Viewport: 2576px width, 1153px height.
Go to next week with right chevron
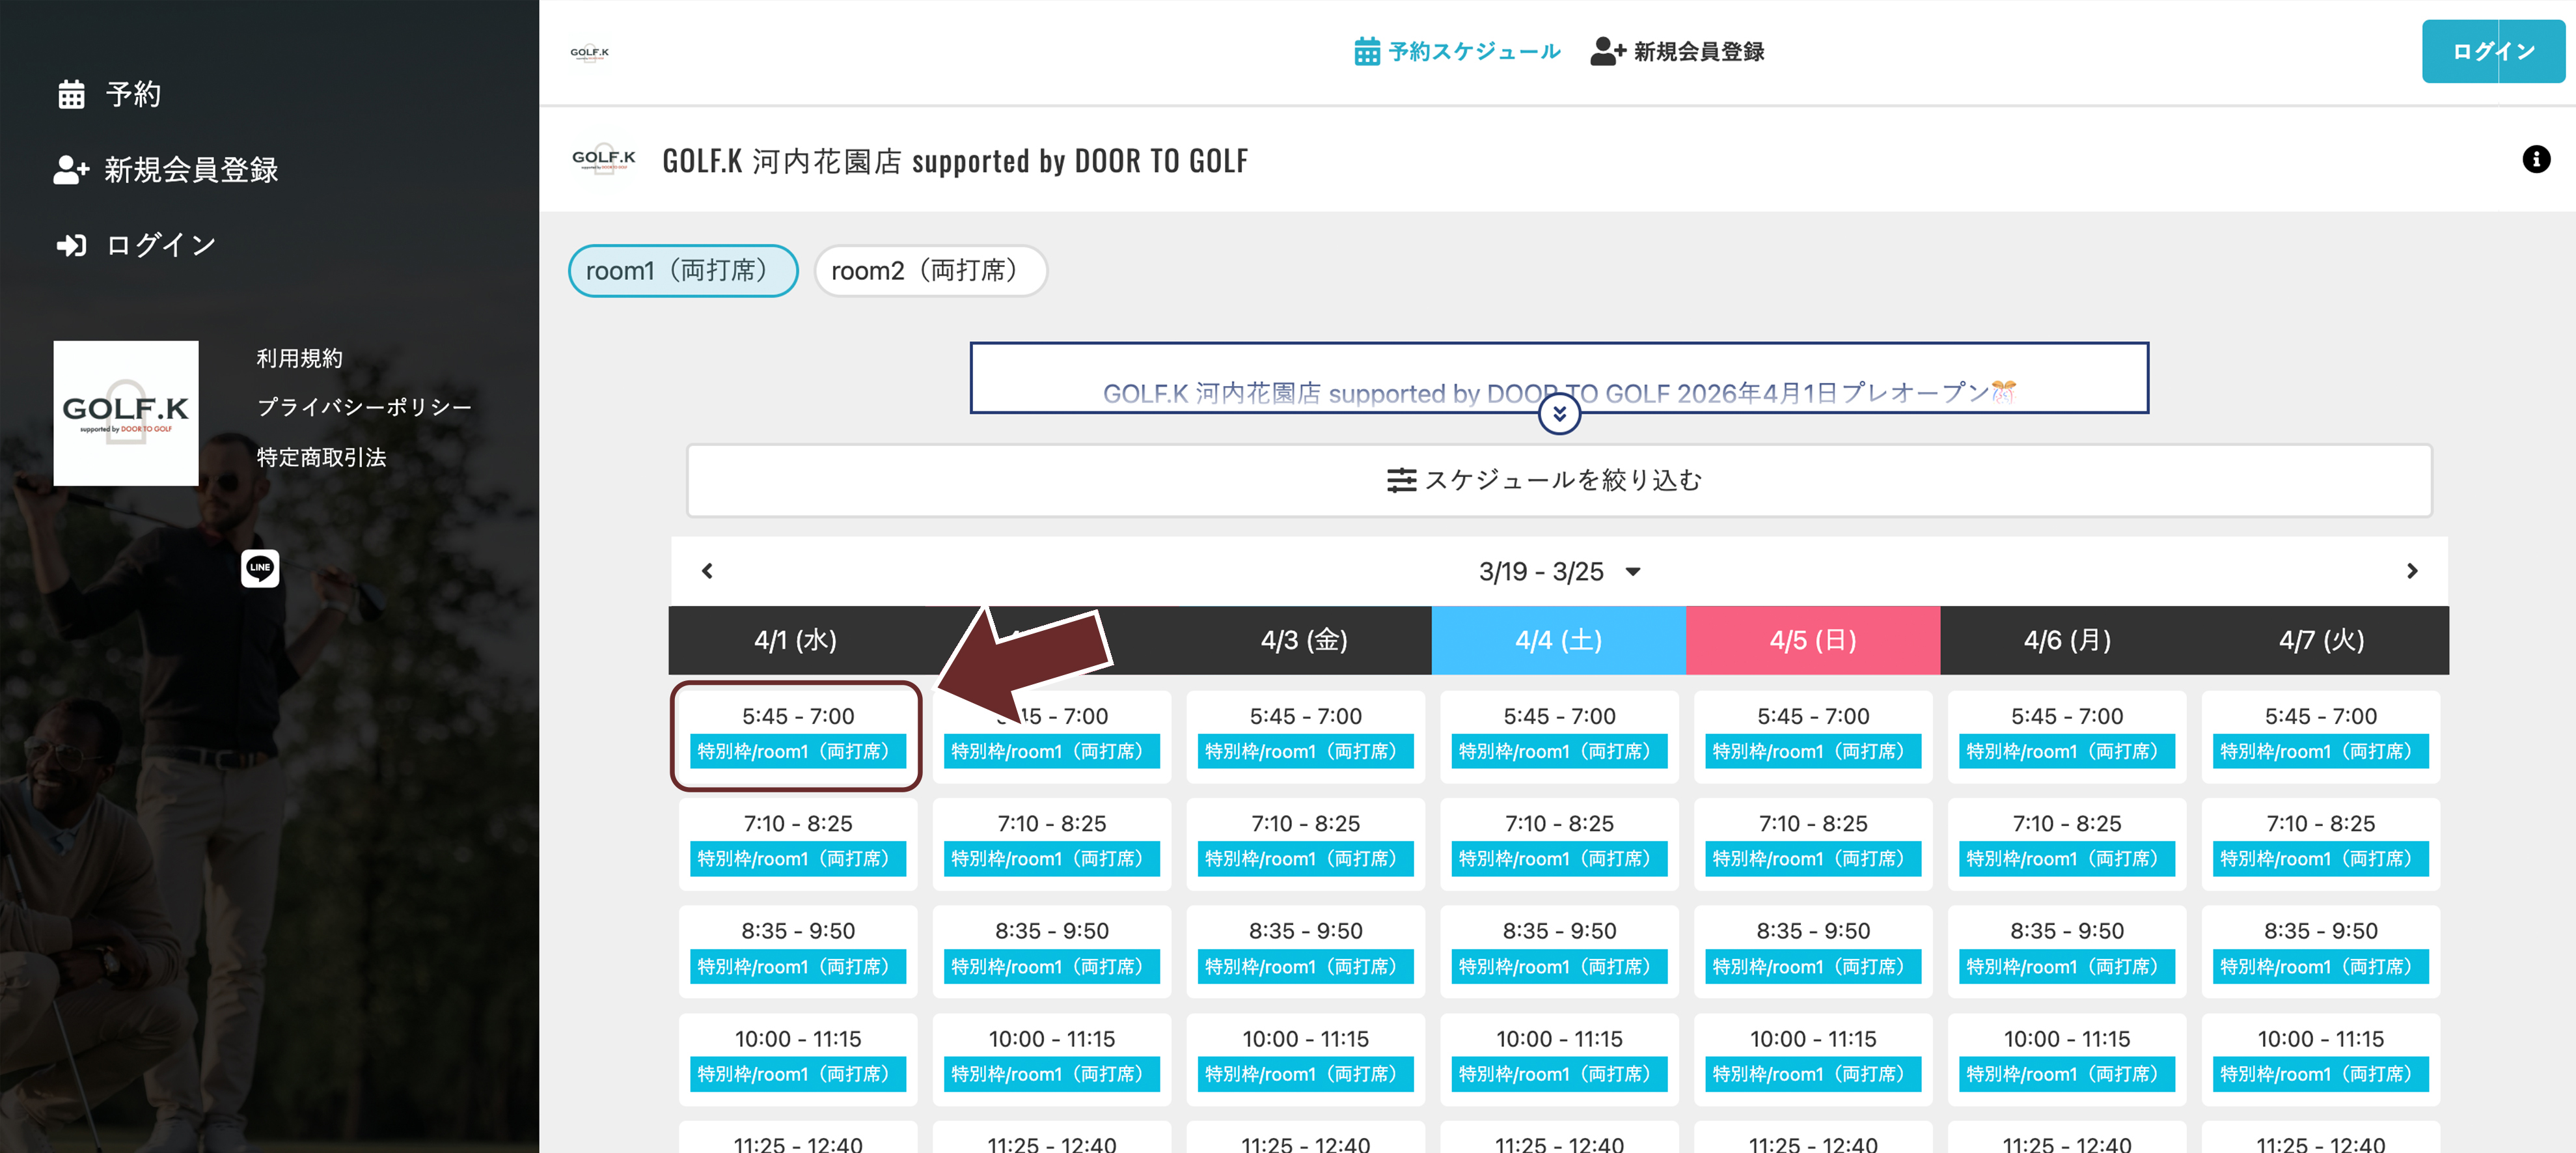pyautogui.click(x=2411, y=571)
